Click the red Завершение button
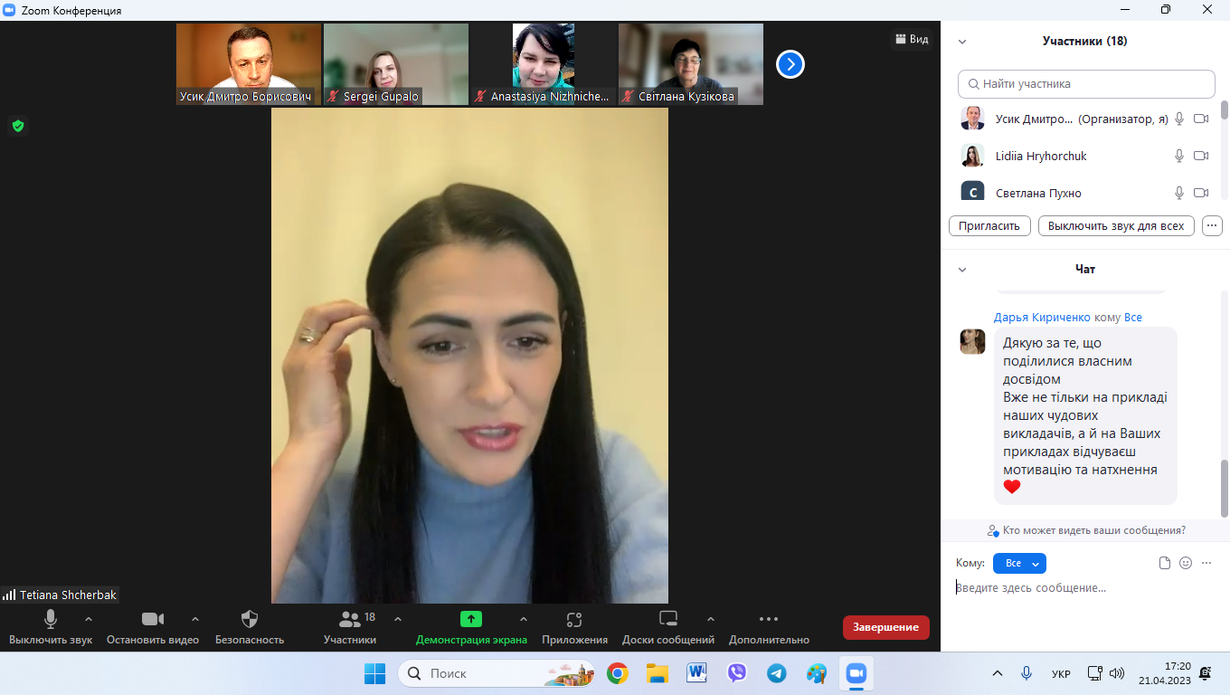Viewport: 1230px width, 695px height. [885, 627]
